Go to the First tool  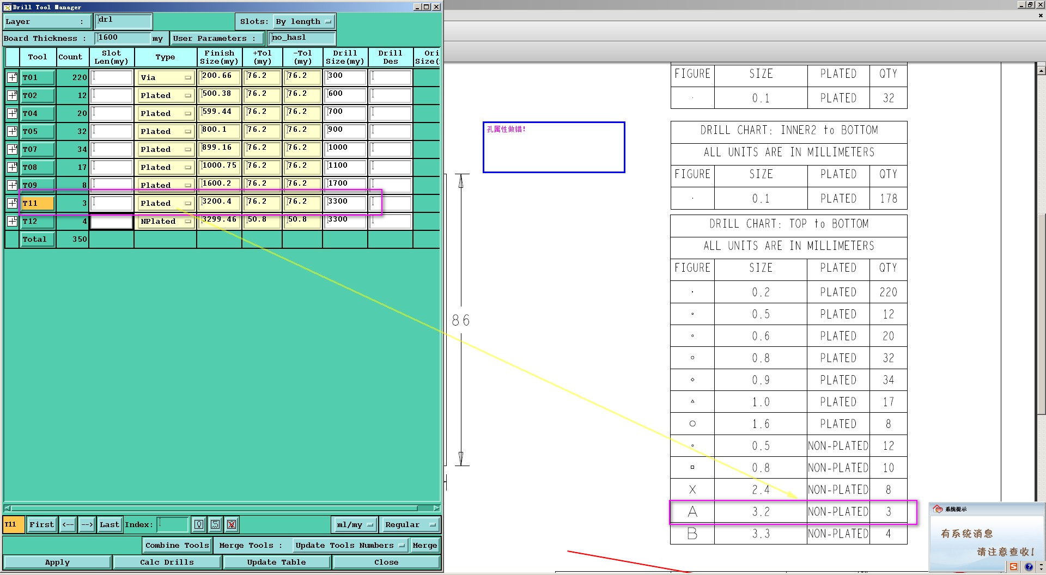[42, 525]
